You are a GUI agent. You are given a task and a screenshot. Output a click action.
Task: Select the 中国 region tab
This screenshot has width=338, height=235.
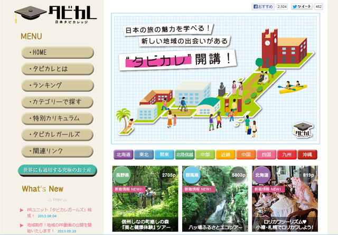pyautogui.click(x=246, y=155)
